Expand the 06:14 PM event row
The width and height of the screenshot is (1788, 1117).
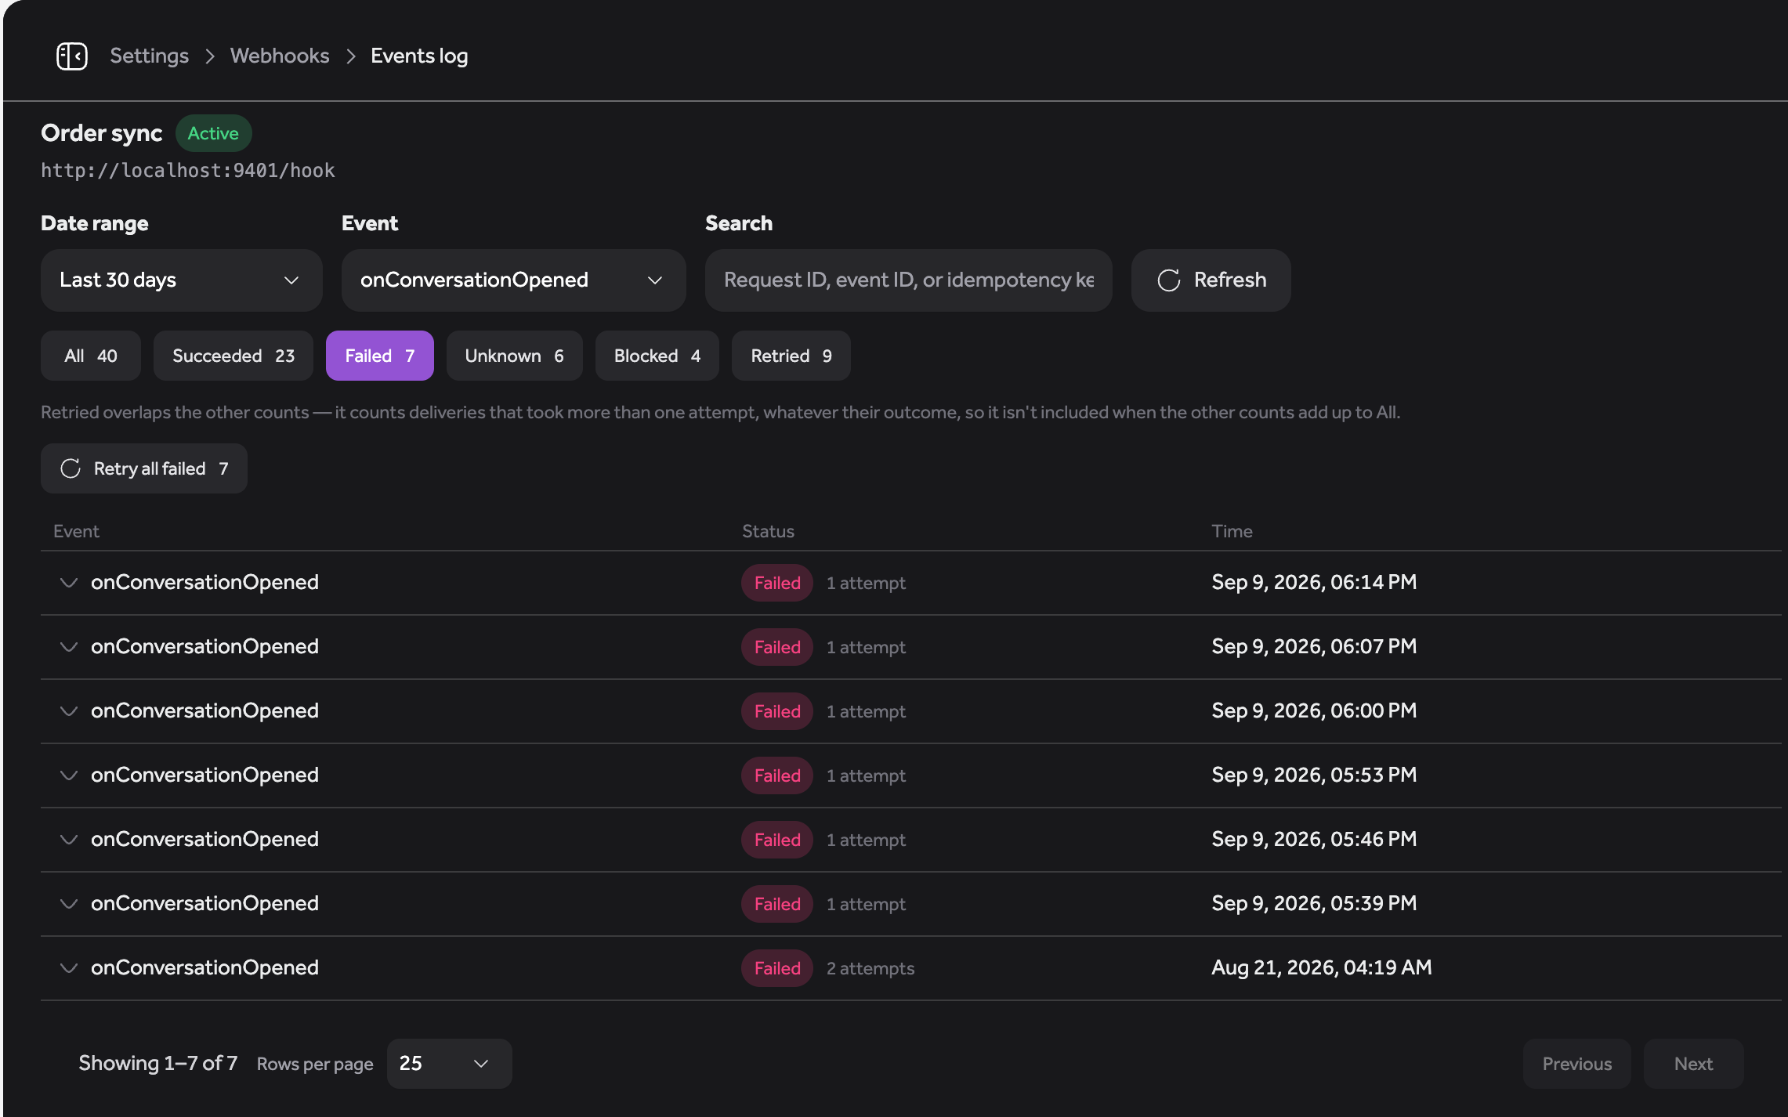coord(69,583)
